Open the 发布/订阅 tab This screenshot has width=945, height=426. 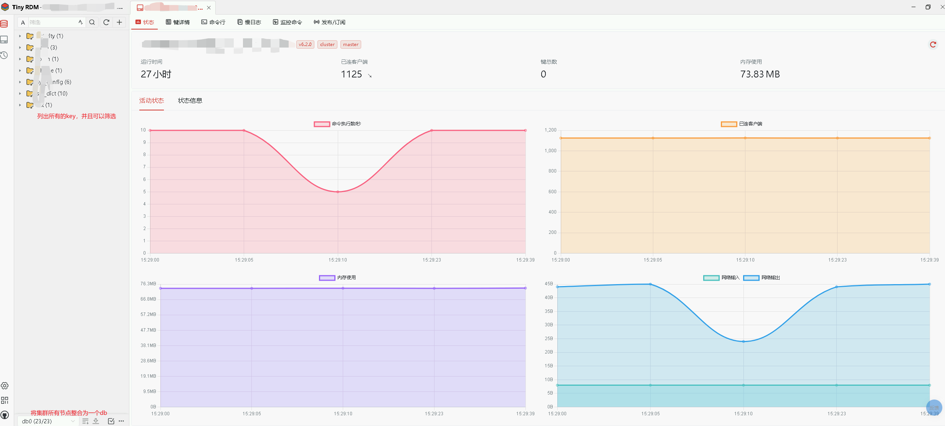coord(329,22)
